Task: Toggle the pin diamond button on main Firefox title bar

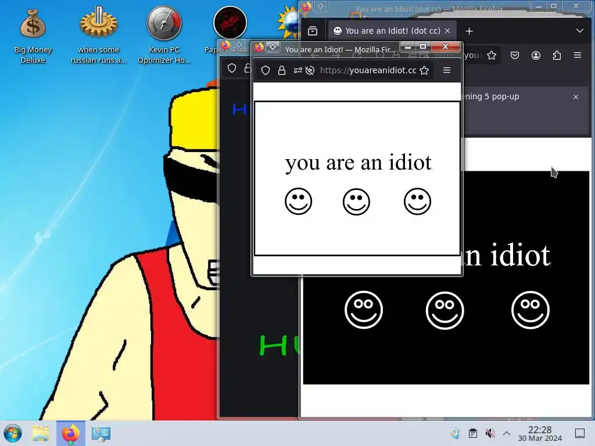Action: click(321, 6)
